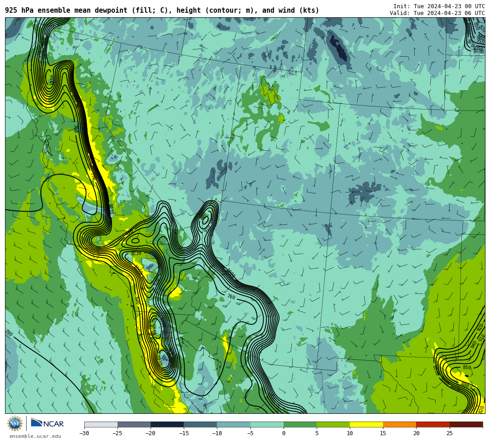Click the 15 to 20 orange colorbar segment
The height and width of the screenshot is (442, 490).
[400, 424]
